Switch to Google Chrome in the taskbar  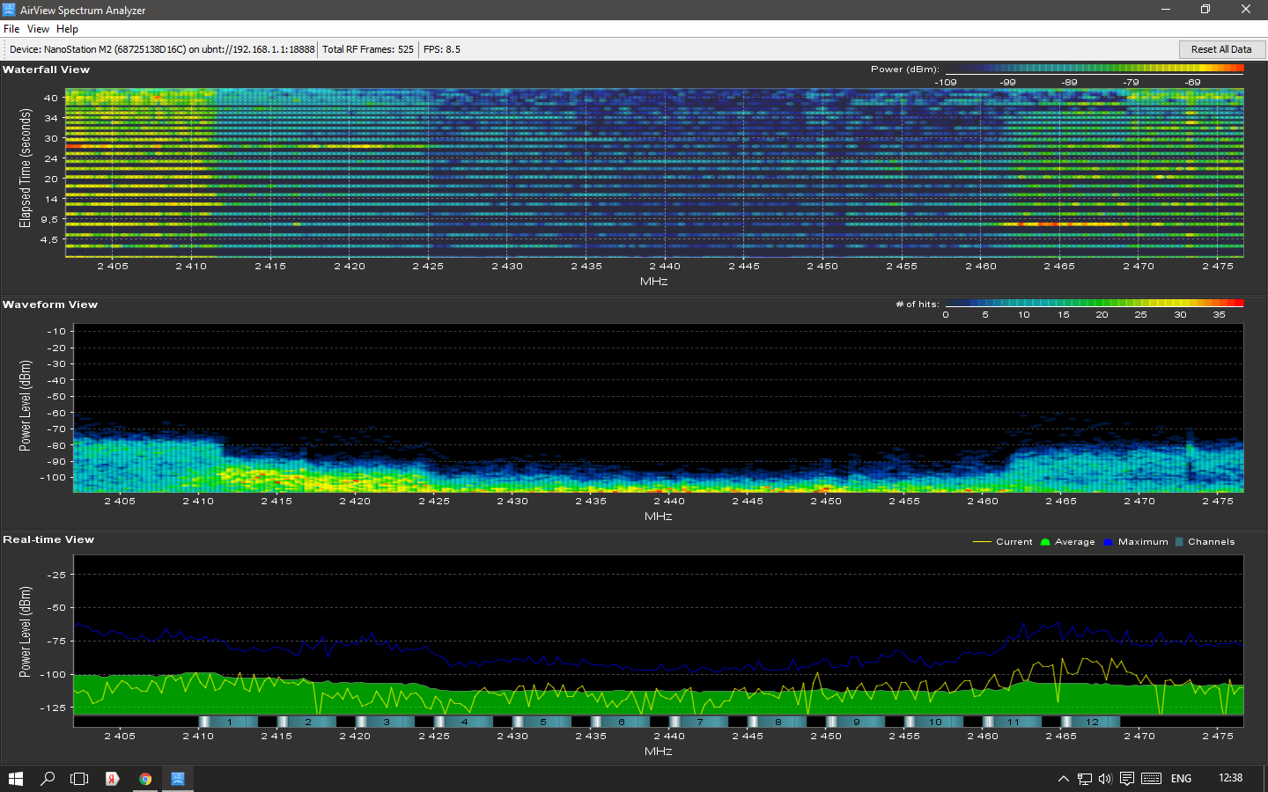pyautogui.click(x=145, y=779)
